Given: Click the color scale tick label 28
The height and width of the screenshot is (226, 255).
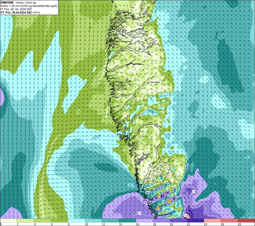Looking at the screenshot, I should pyautogui.click(x=239, y=224).
